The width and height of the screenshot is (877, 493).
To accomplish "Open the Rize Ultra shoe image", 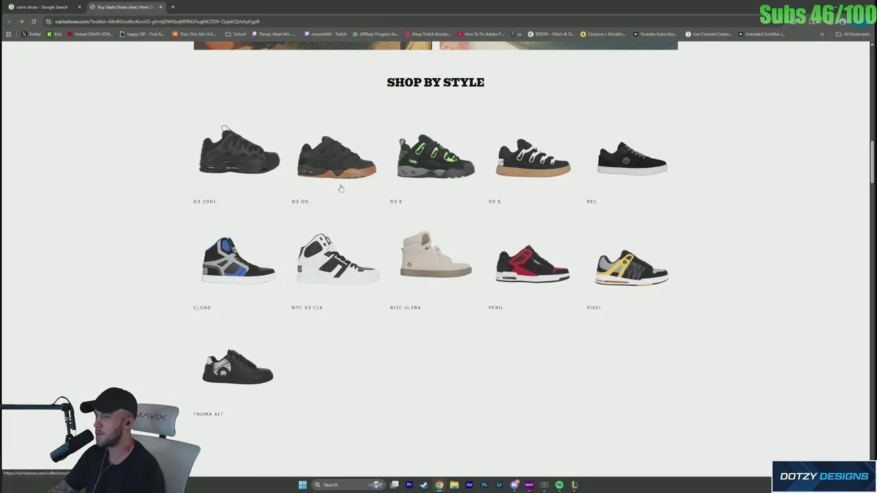I will click(x=436, y=254).
